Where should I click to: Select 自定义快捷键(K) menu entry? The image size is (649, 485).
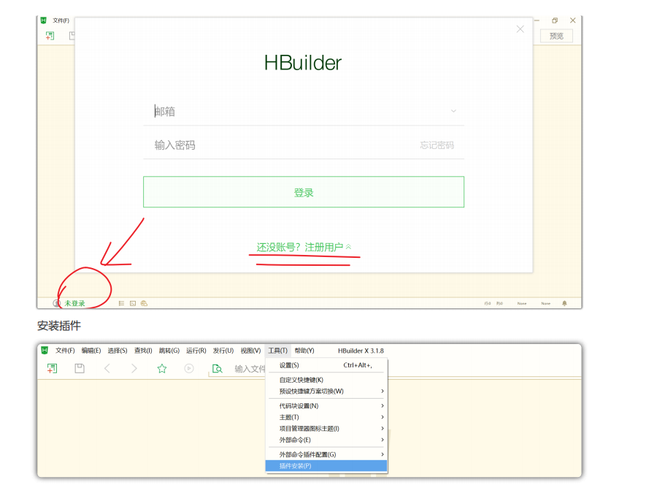(x=326, y=380)
